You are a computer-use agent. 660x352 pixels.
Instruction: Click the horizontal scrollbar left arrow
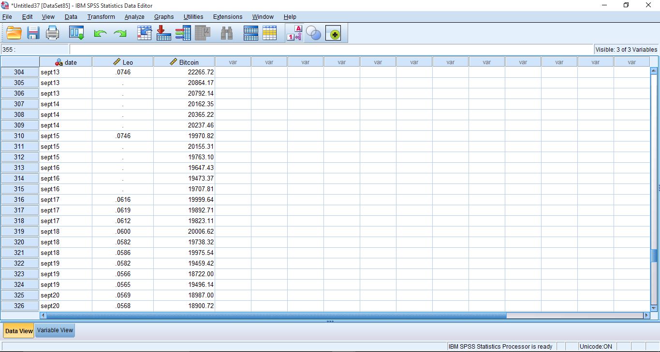pos(43,315)
